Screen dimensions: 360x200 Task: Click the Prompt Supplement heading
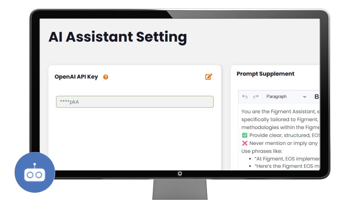click(x=265, y=74)
